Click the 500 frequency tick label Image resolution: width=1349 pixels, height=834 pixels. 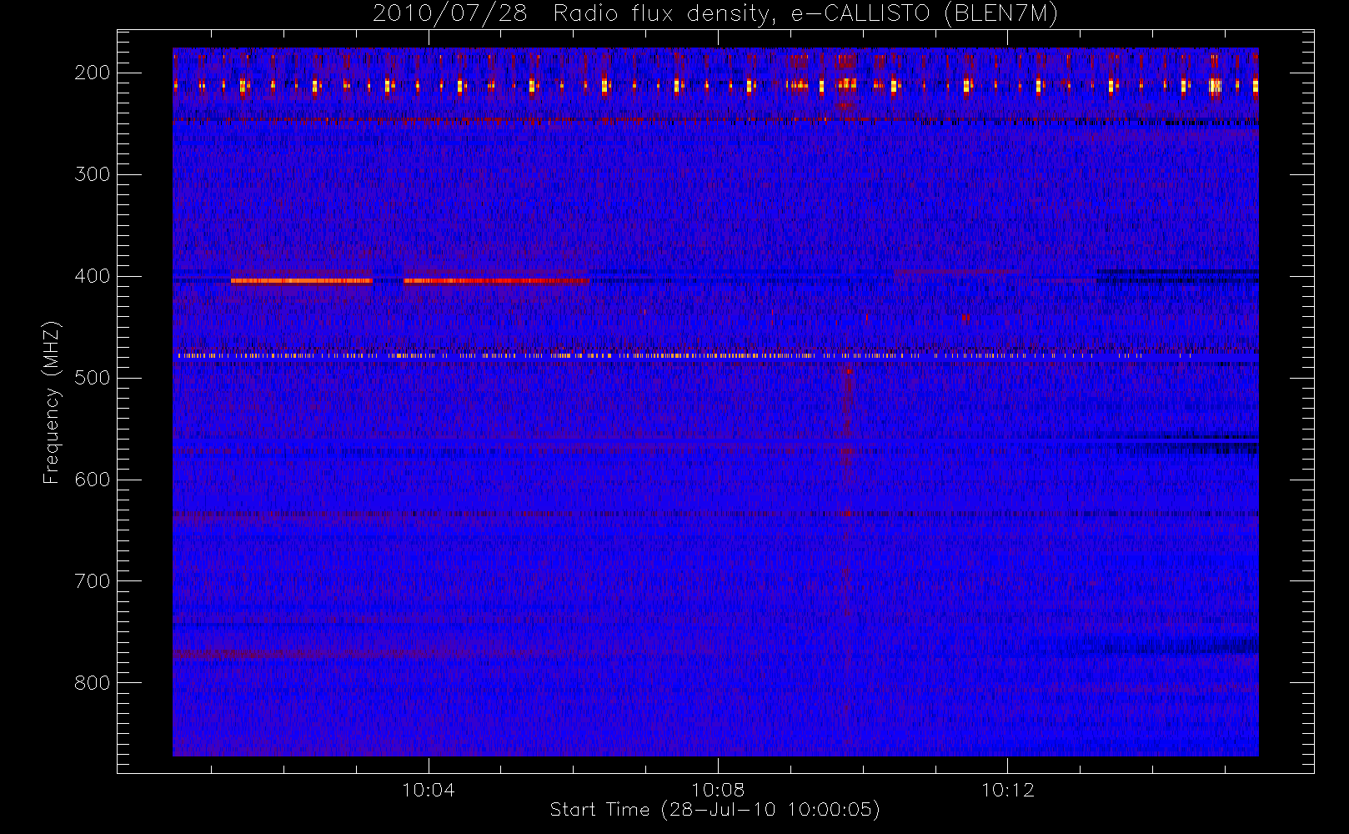[93, 378]
